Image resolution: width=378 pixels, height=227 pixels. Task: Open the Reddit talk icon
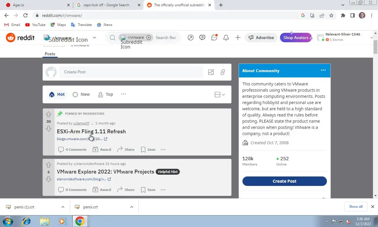[x=202, y=38]
